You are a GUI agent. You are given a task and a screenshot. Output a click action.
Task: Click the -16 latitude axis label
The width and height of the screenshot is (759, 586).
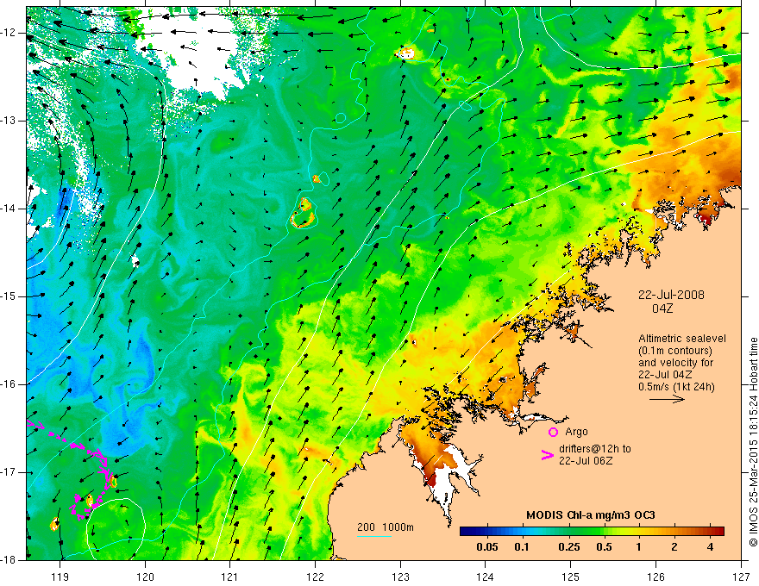click(9, 384)
